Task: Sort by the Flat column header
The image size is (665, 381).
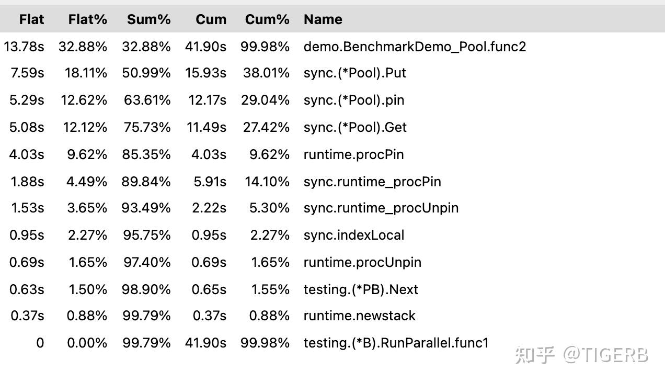Action: (x=31, y=19)
